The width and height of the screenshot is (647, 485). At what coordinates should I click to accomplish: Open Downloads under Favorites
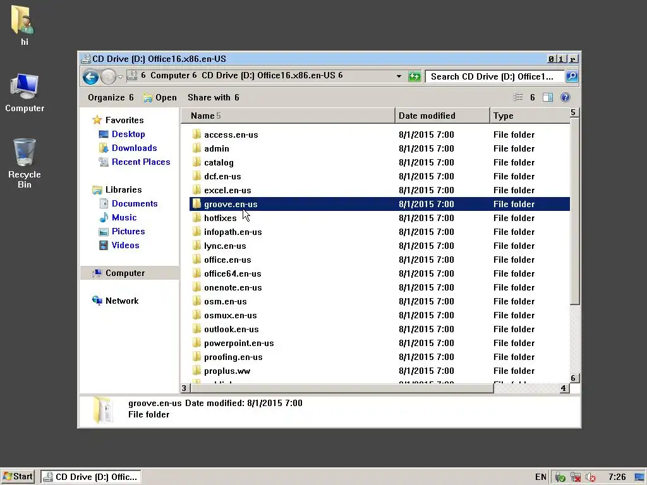(128, 148)
